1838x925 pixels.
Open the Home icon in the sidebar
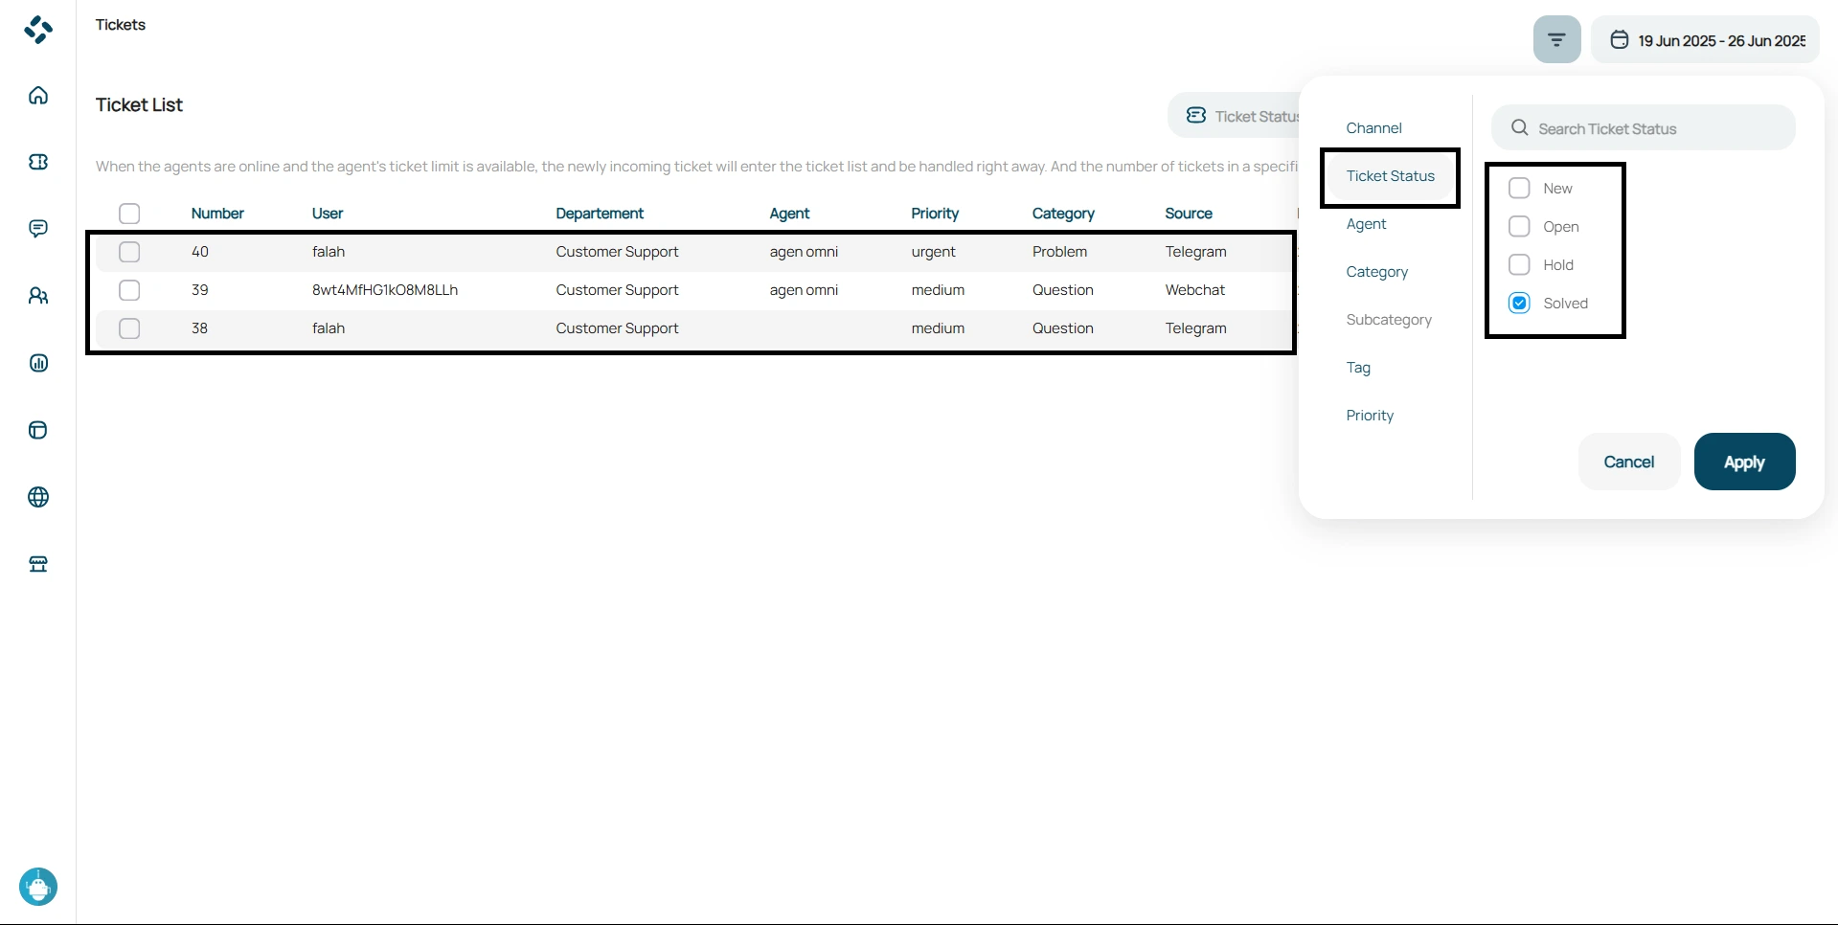pyautogui.click(x=38, y=95)
